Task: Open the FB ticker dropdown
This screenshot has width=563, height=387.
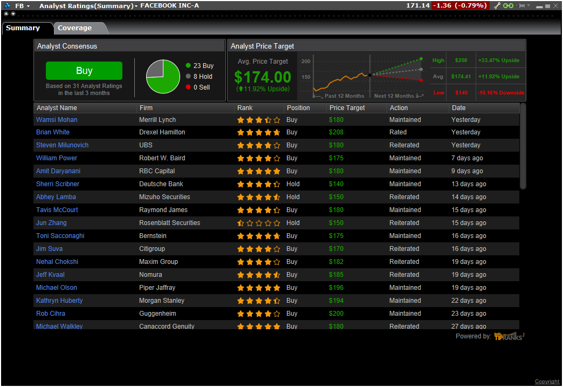Action: pyautogui.click(x=28, y=6)
